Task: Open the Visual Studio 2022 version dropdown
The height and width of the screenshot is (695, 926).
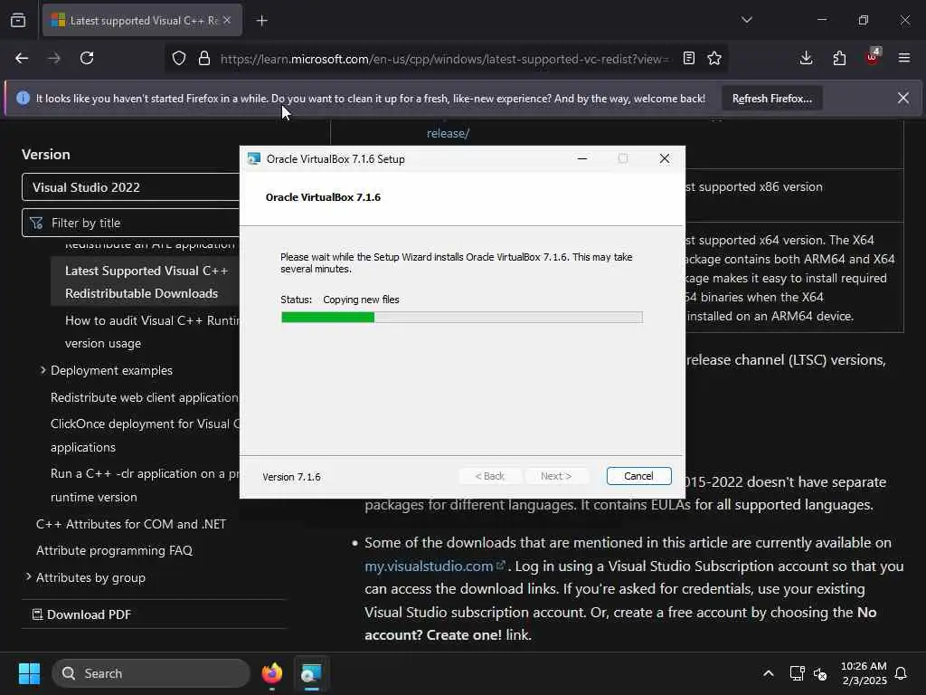Action: [130, 187]
